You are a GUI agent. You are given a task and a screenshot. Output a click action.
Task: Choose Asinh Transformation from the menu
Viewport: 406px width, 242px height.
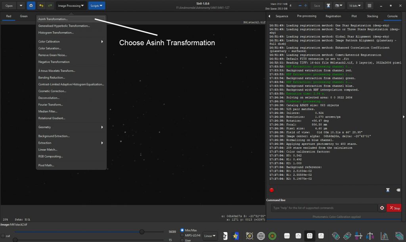[x=71, y=19]
